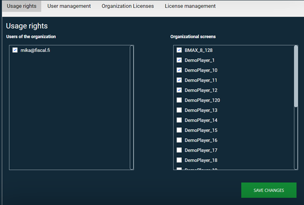Click the DemoPlayer_14 label text
This screenshot has height=205, width=304.
(x=201, y=120)
